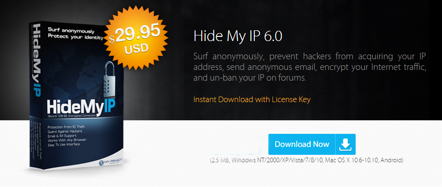This screenshot has height=187, width=442.
Task: Click the product description paragraph
Action: click(309, 67)
